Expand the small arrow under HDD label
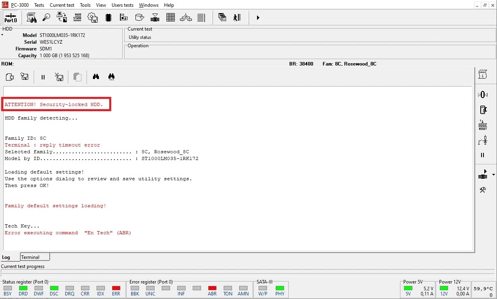497x299 pixels. click(x=2, y=35)
